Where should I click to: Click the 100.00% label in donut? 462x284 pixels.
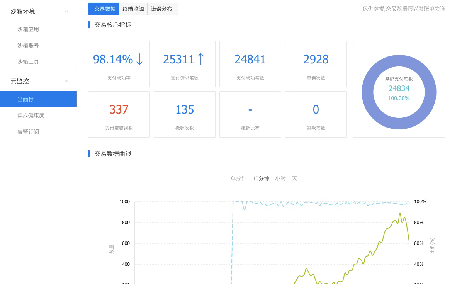[x=399, y=99]
